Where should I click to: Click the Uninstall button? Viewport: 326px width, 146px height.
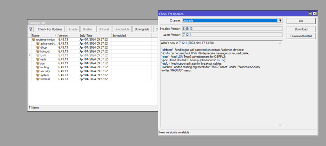point(104,29)
